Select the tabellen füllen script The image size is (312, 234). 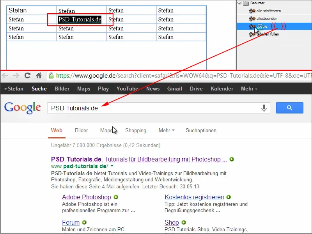point(268,34)
